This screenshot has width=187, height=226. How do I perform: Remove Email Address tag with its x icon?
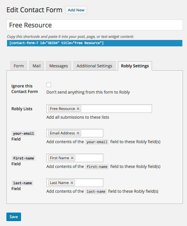pos(78,133)
